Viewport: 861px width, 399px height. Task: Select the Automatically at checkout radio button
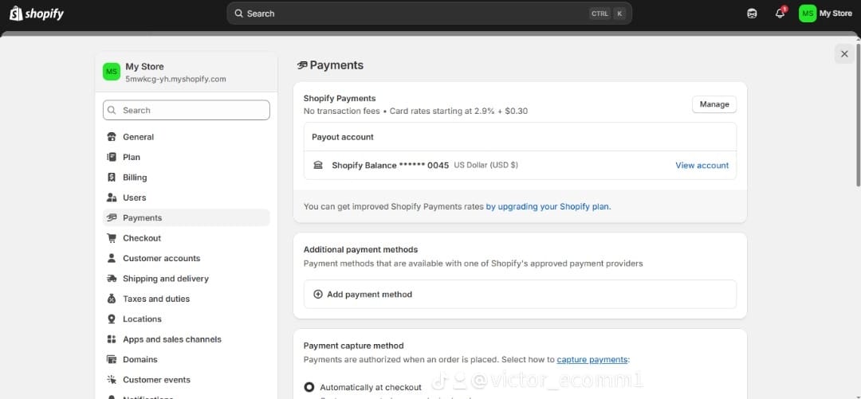pyautogui.click(x=309, y=387)
